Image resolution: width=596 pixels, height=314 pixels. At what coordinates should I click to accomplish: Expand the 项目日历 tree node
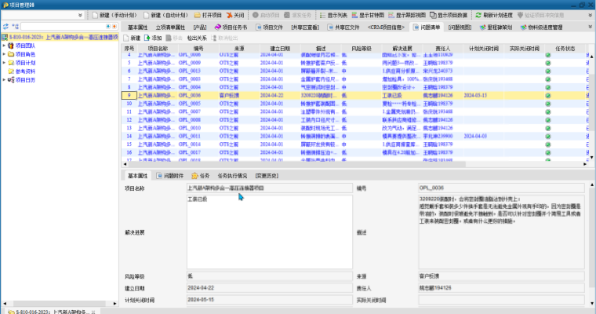click(x=4, y=80)
